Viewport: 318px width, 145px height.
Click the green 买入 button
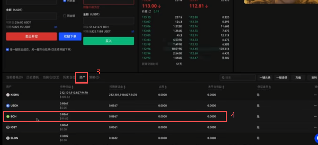(x=108, y=41)
